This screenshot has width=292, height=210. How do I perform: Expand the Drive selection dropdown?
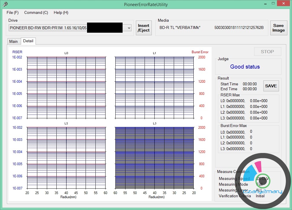point(129,28)
